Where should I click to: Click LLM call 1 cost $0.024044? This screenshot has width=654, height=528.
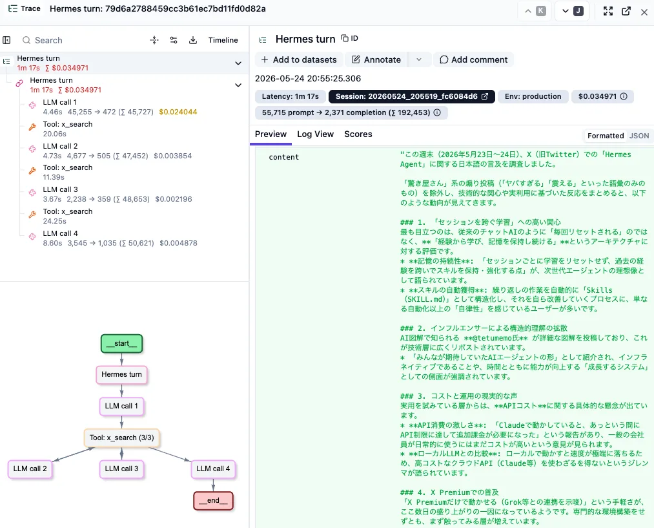tap(178, 112)
